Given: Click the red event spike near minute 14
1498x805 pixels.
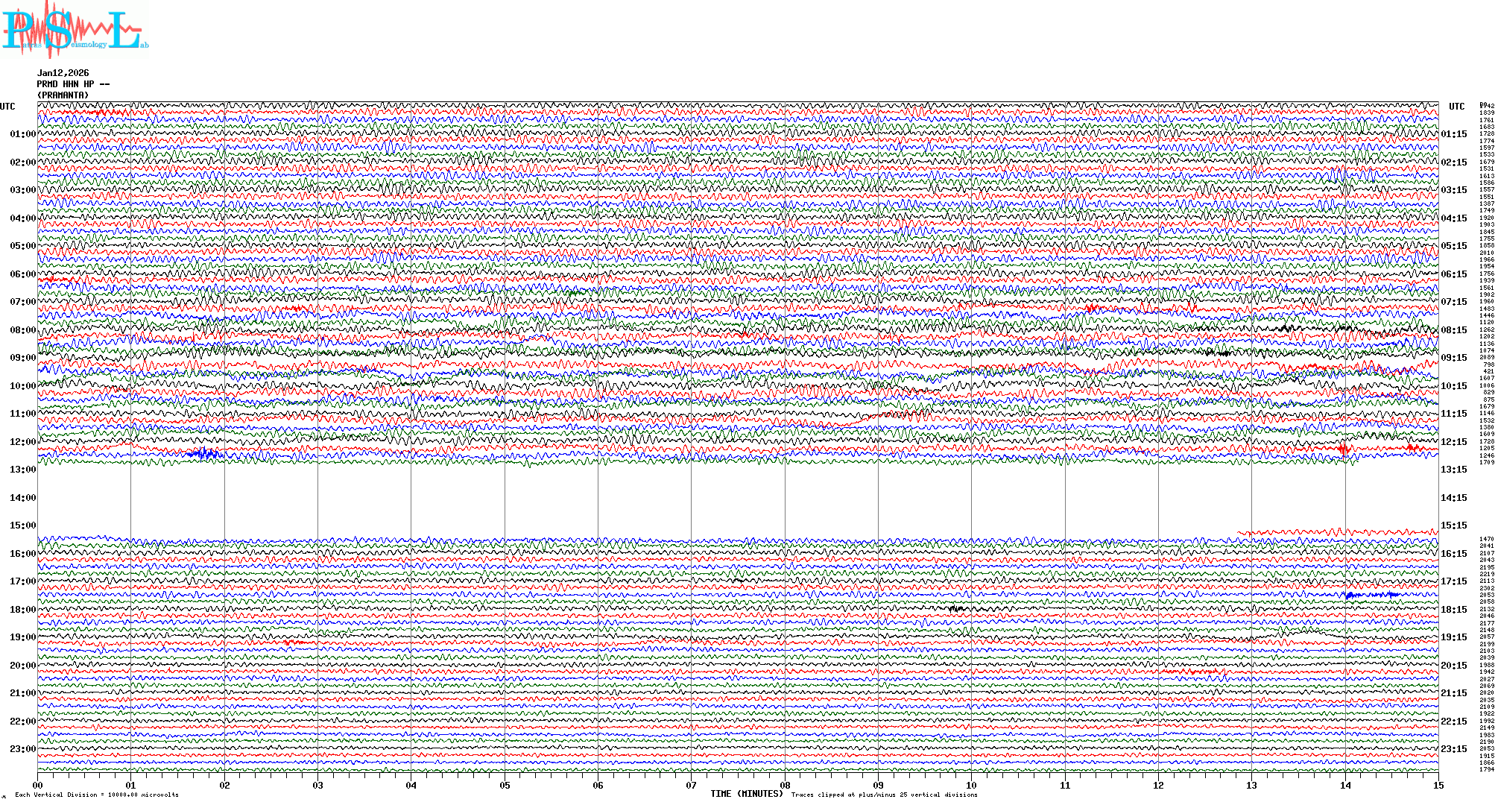Looking at the screenshot, I should click(1344, 449).
